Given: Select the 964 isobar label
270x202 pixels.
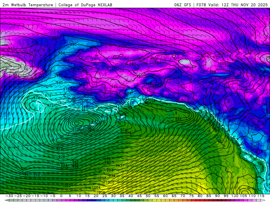Looking at the screenshot, I should point(85,110).
